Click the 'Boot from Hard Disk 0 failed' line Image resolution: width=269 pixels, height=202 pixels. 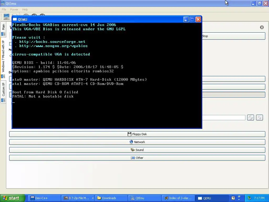[45, 92]
